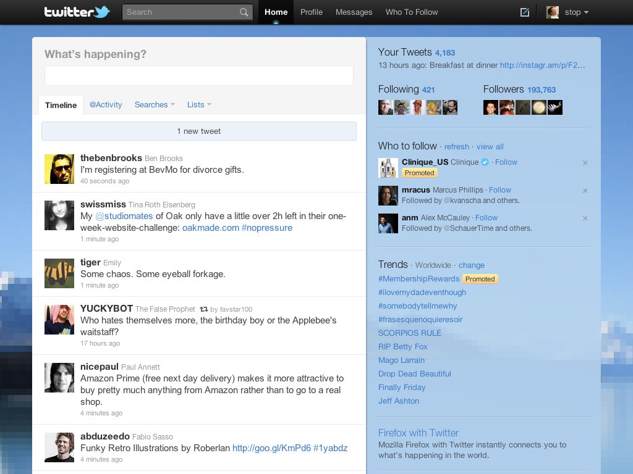Click the retweet icon on YUCKYBOT tweet
633x474 pixels.
[204, 309]
